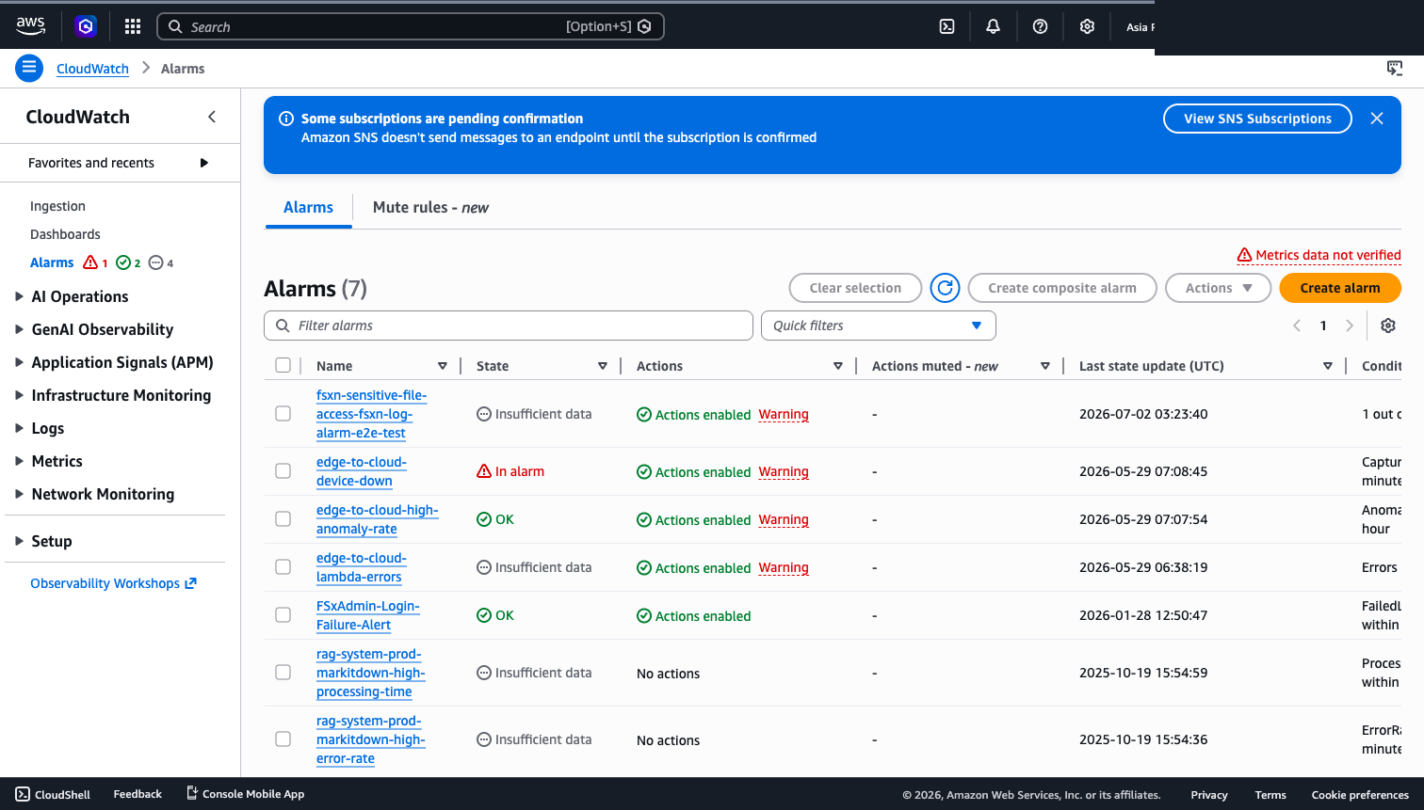Viewport: 1424px width, 810px height.
Task: Click View SNS Subscriptions button
Action: tap(1257, 119)
